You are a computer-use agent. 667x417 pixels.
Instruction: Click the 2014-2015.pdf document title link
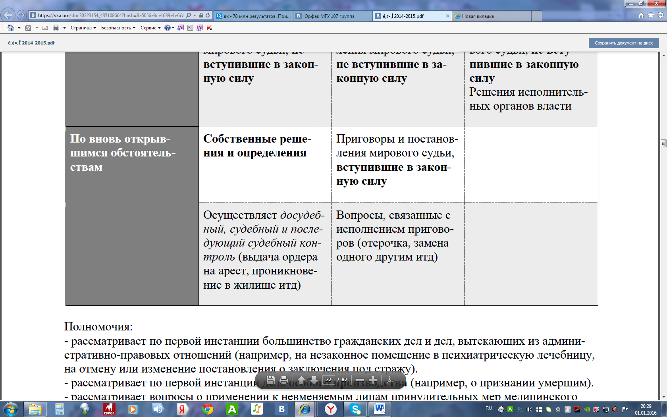(31, 43)
